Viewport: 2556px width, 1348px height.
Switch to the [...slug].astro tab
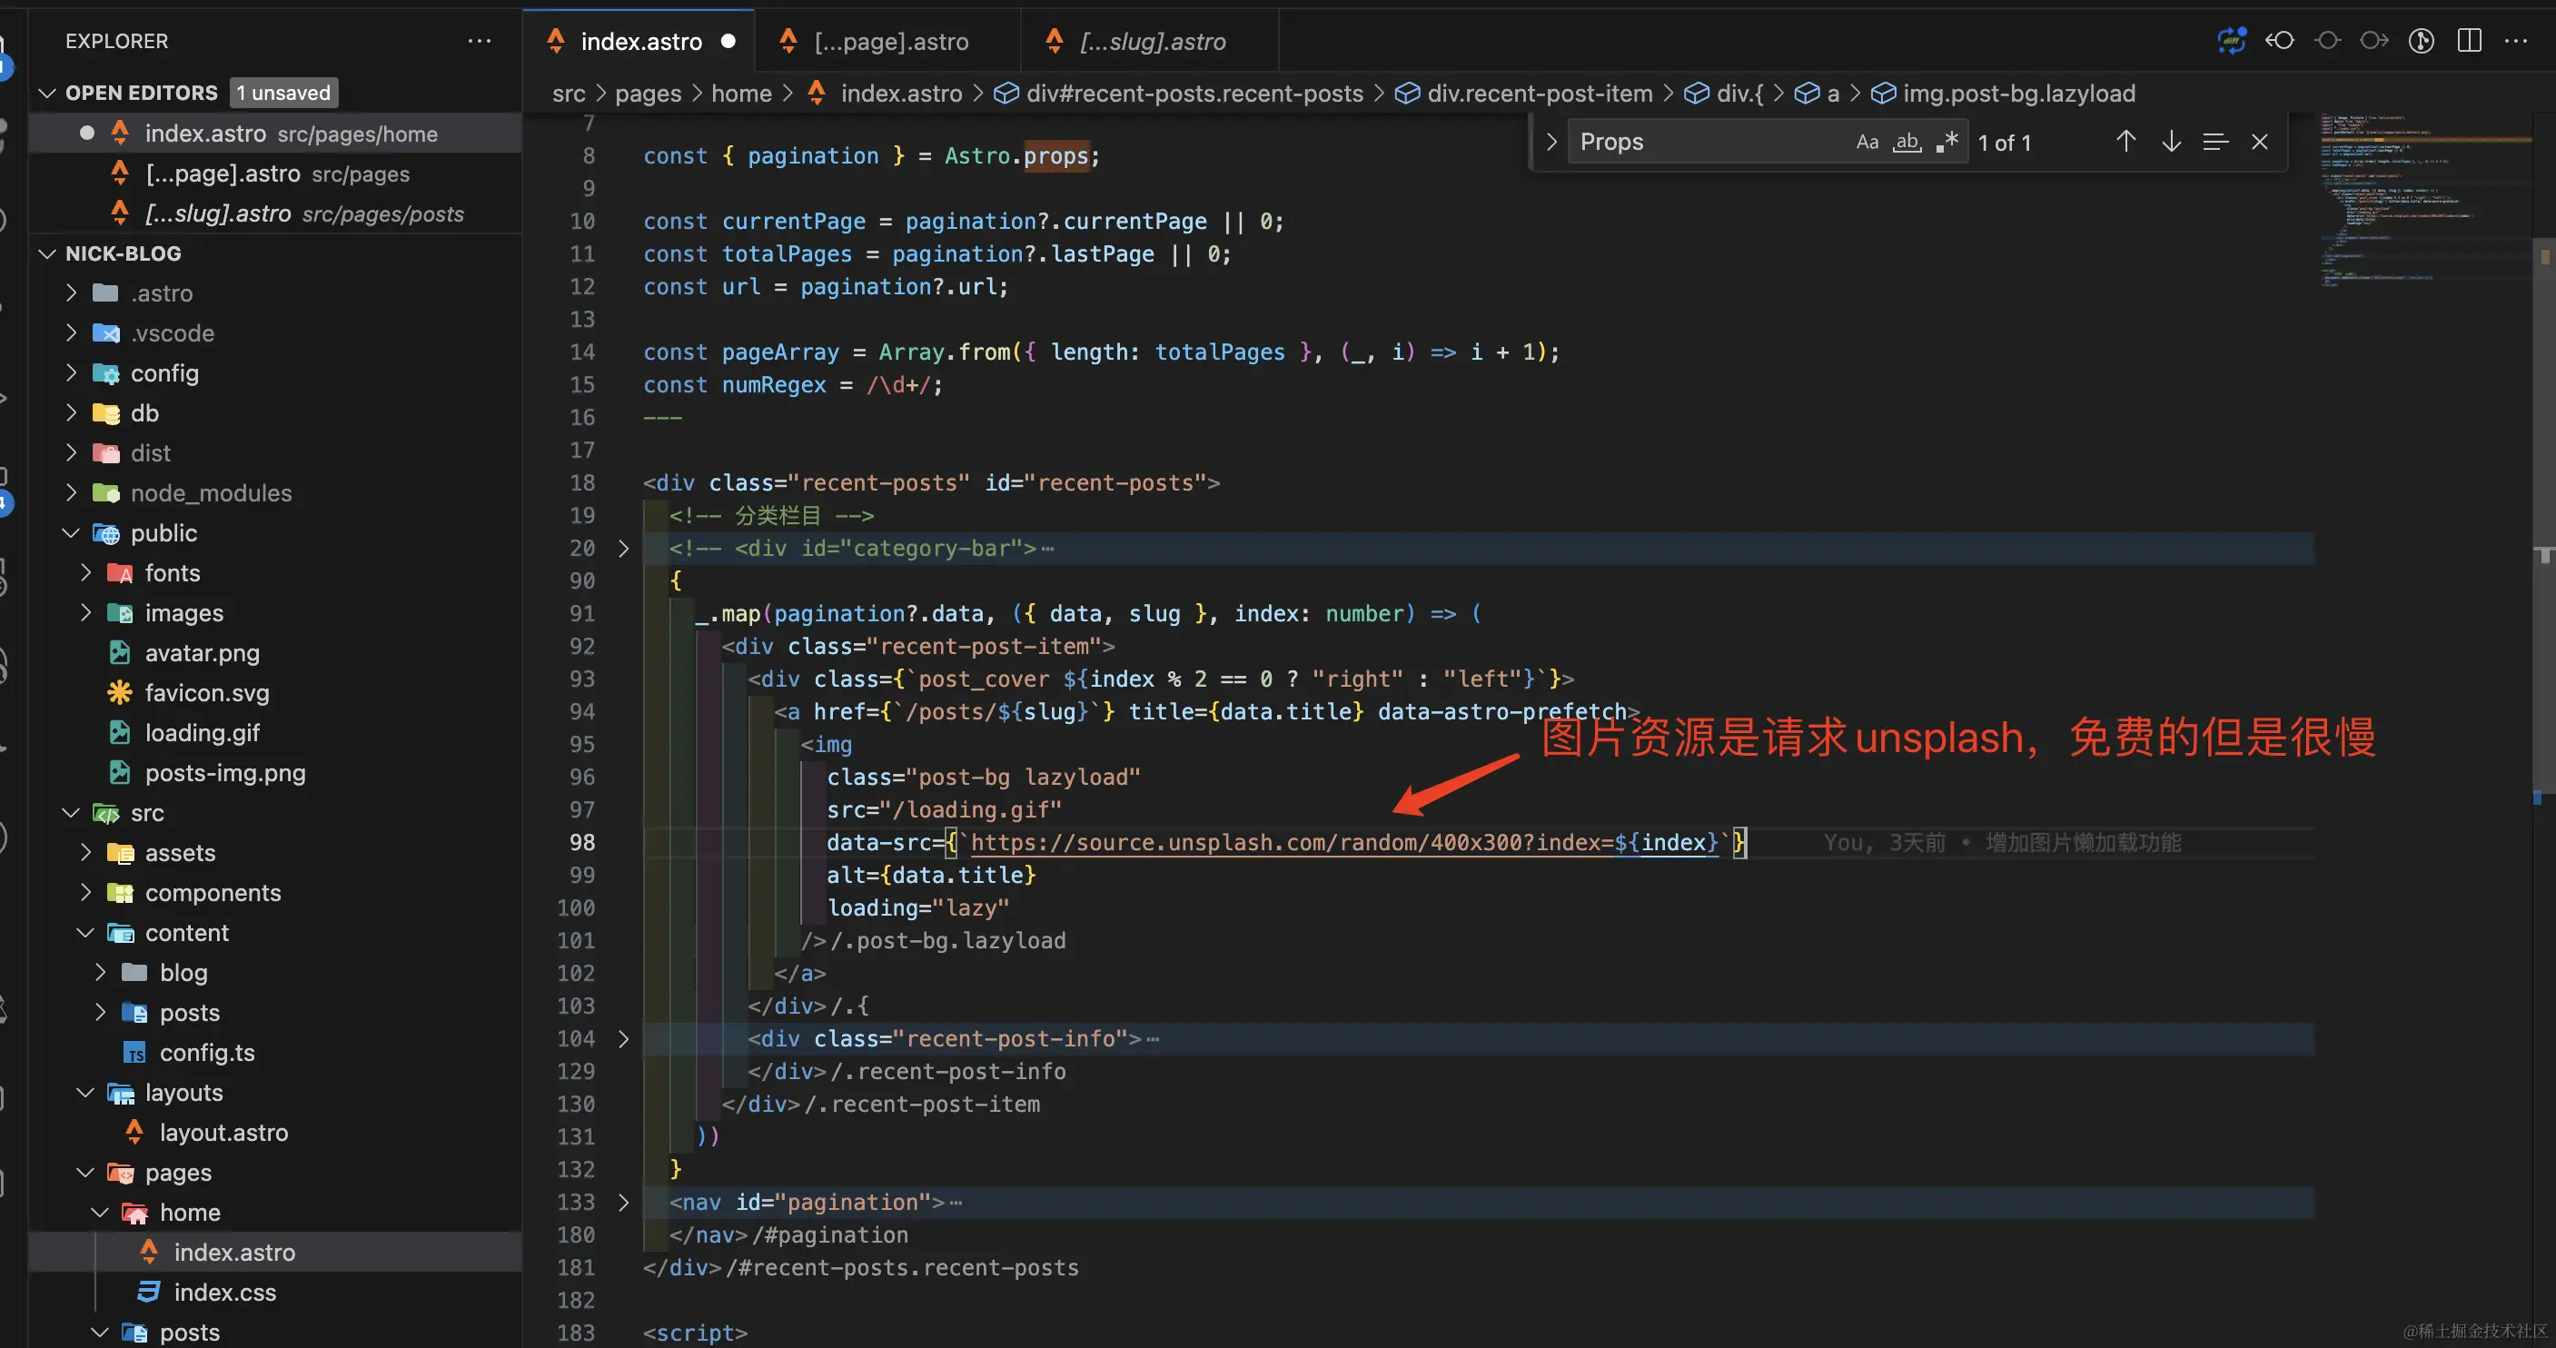(1152, 42)
